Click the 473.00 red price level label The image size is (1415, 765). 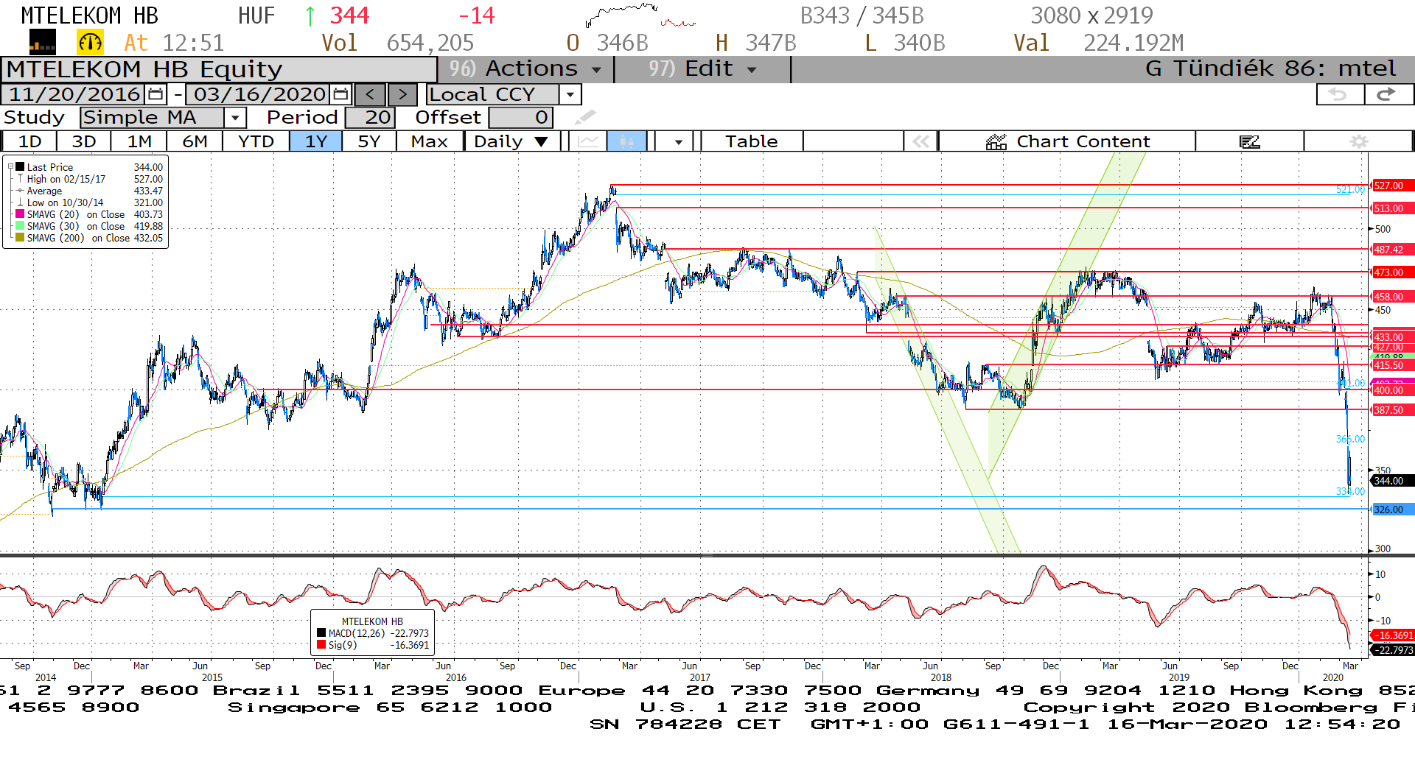coord(1391,272)
